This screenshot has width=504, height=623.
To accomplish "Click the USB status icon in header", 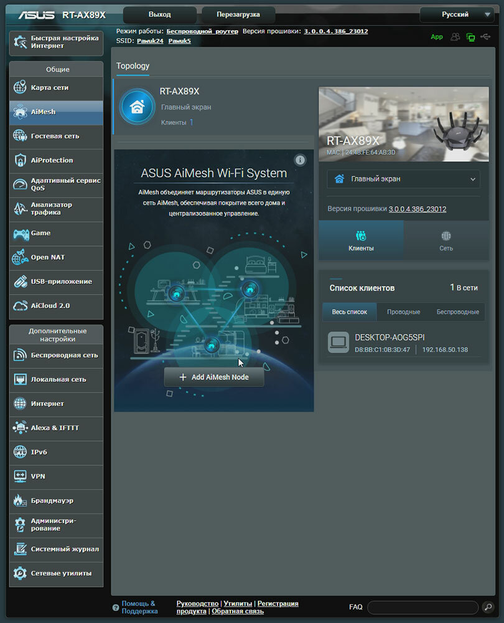I will coord(485,37).
